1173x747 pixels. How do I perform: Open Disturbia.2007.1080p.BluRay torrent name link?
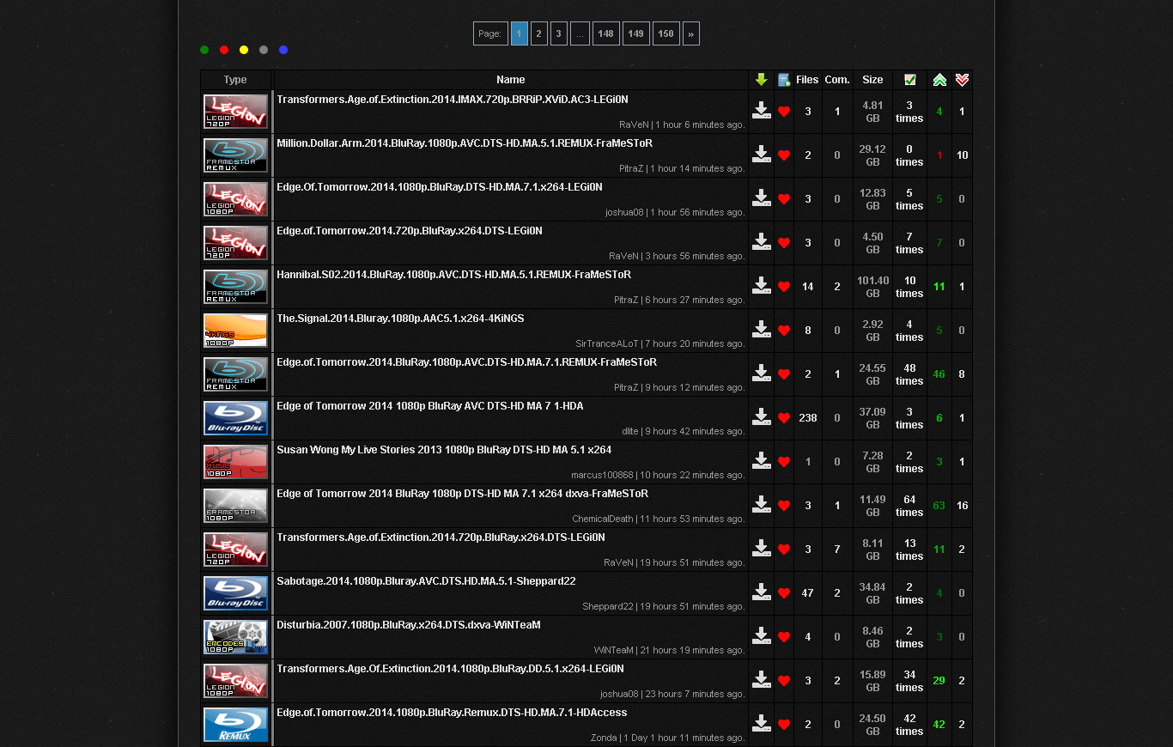[409, 625]
